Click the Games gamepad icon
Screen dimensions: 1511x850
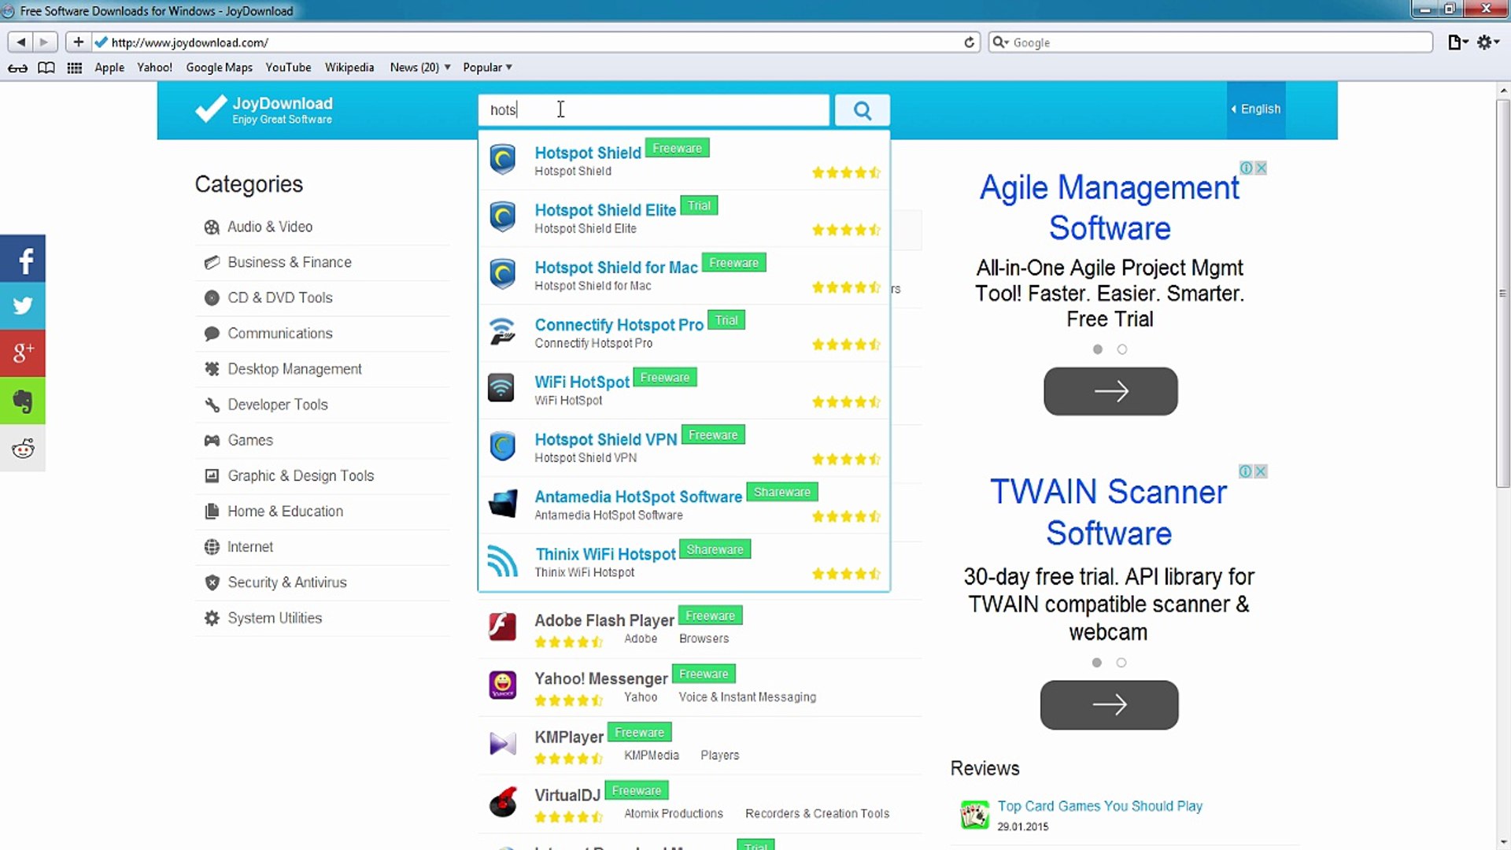pos(211,440)
